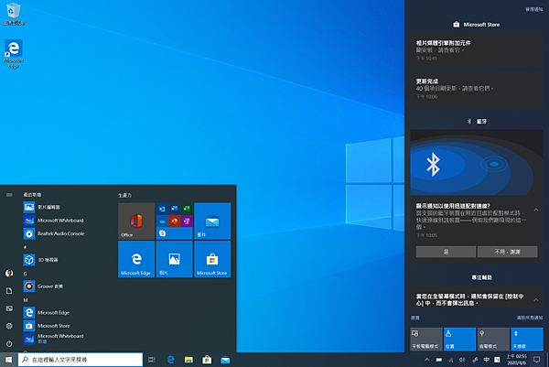Toggle Location (位置) quick action
The width and height of the screenshot is (549, 367).
[459, 339]
